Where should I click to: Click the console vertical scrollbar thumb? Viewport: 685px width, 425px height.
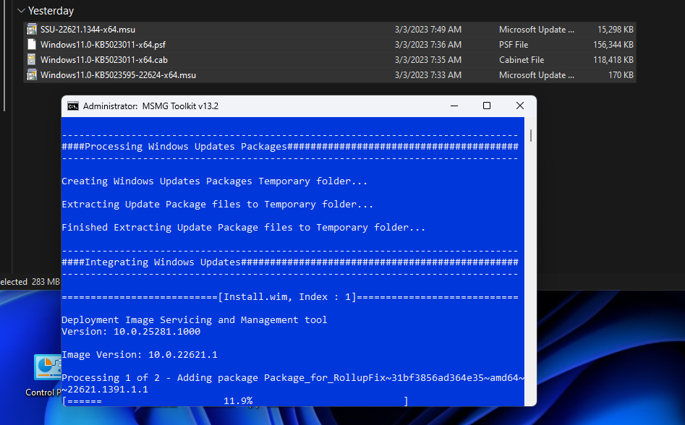pyautogui.click(x=531, y=135)
